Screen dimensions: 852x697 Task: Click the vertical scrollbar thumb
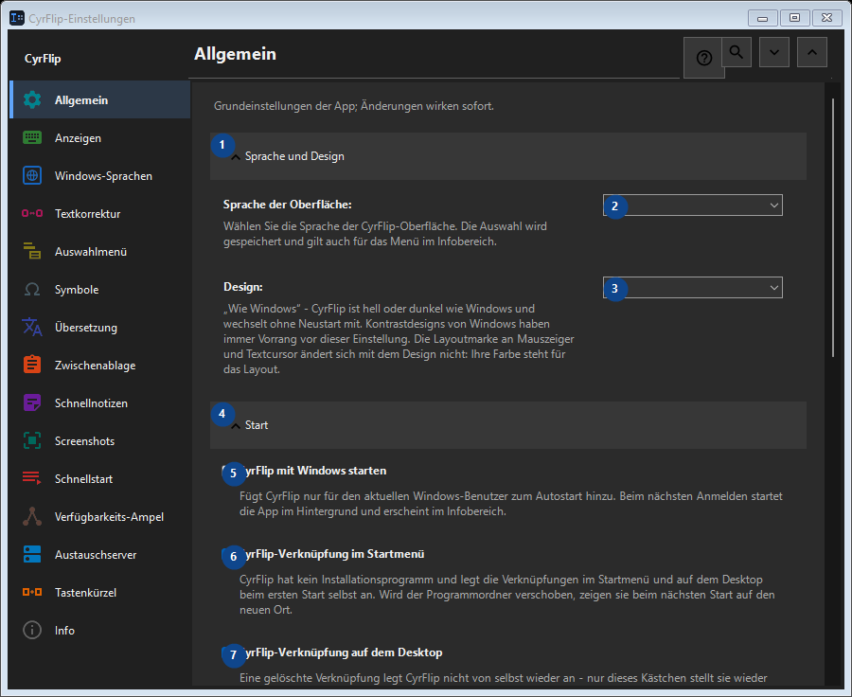[833, 227]
